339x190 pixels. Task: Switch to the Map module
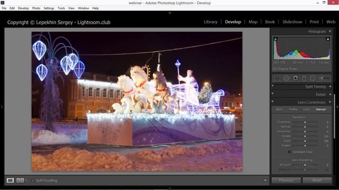pyautogui.click(x=253, y=22)
